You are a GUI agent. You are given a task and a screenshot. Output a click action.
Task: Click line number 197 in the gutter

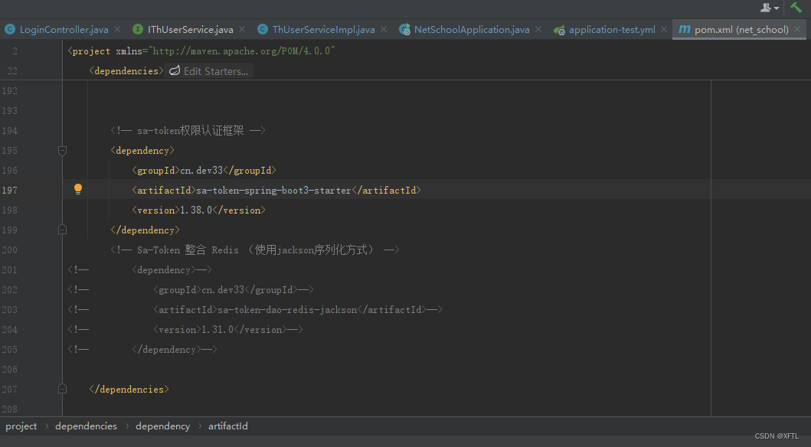point(10,189)
